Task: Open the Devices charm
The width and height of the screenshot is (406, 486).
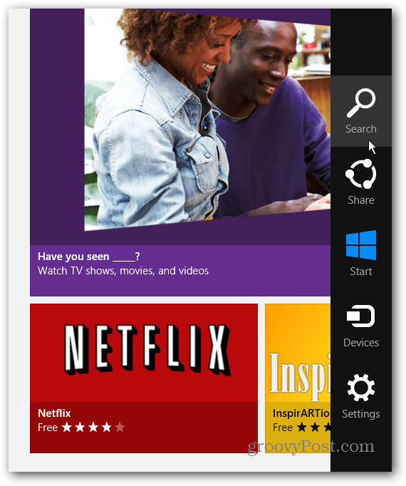Action: click(x=361, y=326)
